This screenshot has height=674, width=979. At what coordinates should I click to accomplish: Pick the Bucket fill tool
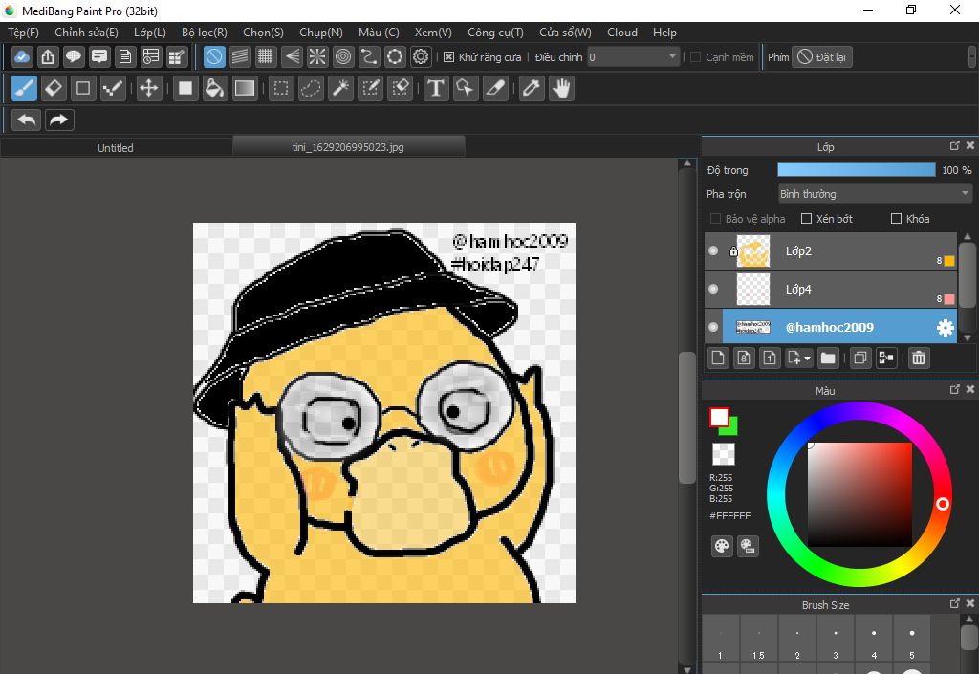coord(215,89)
